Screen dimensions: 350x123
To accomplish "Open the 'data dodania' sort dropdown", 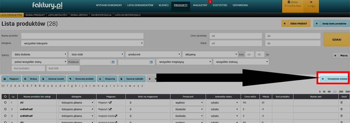I will (x=39, y=54).
